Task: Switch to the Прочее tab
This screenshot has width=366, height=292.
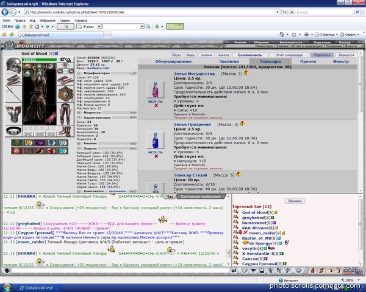Action: [x=308, y=61]
